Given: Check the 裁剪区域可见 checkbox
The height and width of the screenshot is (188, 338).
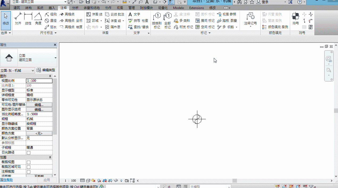Looking at the screenshot, I should pos(29,167).
